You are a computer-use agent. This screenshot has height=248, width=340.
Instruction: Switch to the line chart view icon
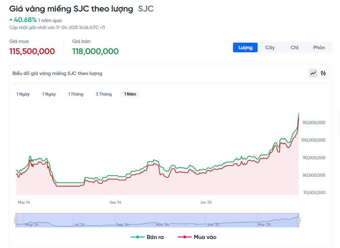pyautogui.click(x=313, y=73)
